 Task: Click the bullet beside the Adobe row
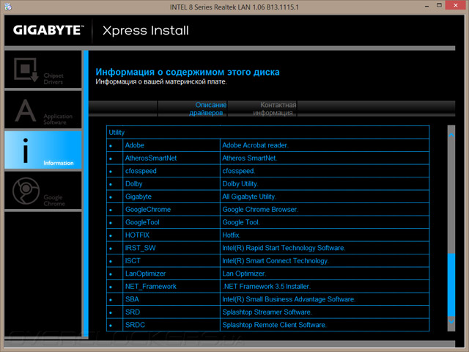tap(111, 146)
